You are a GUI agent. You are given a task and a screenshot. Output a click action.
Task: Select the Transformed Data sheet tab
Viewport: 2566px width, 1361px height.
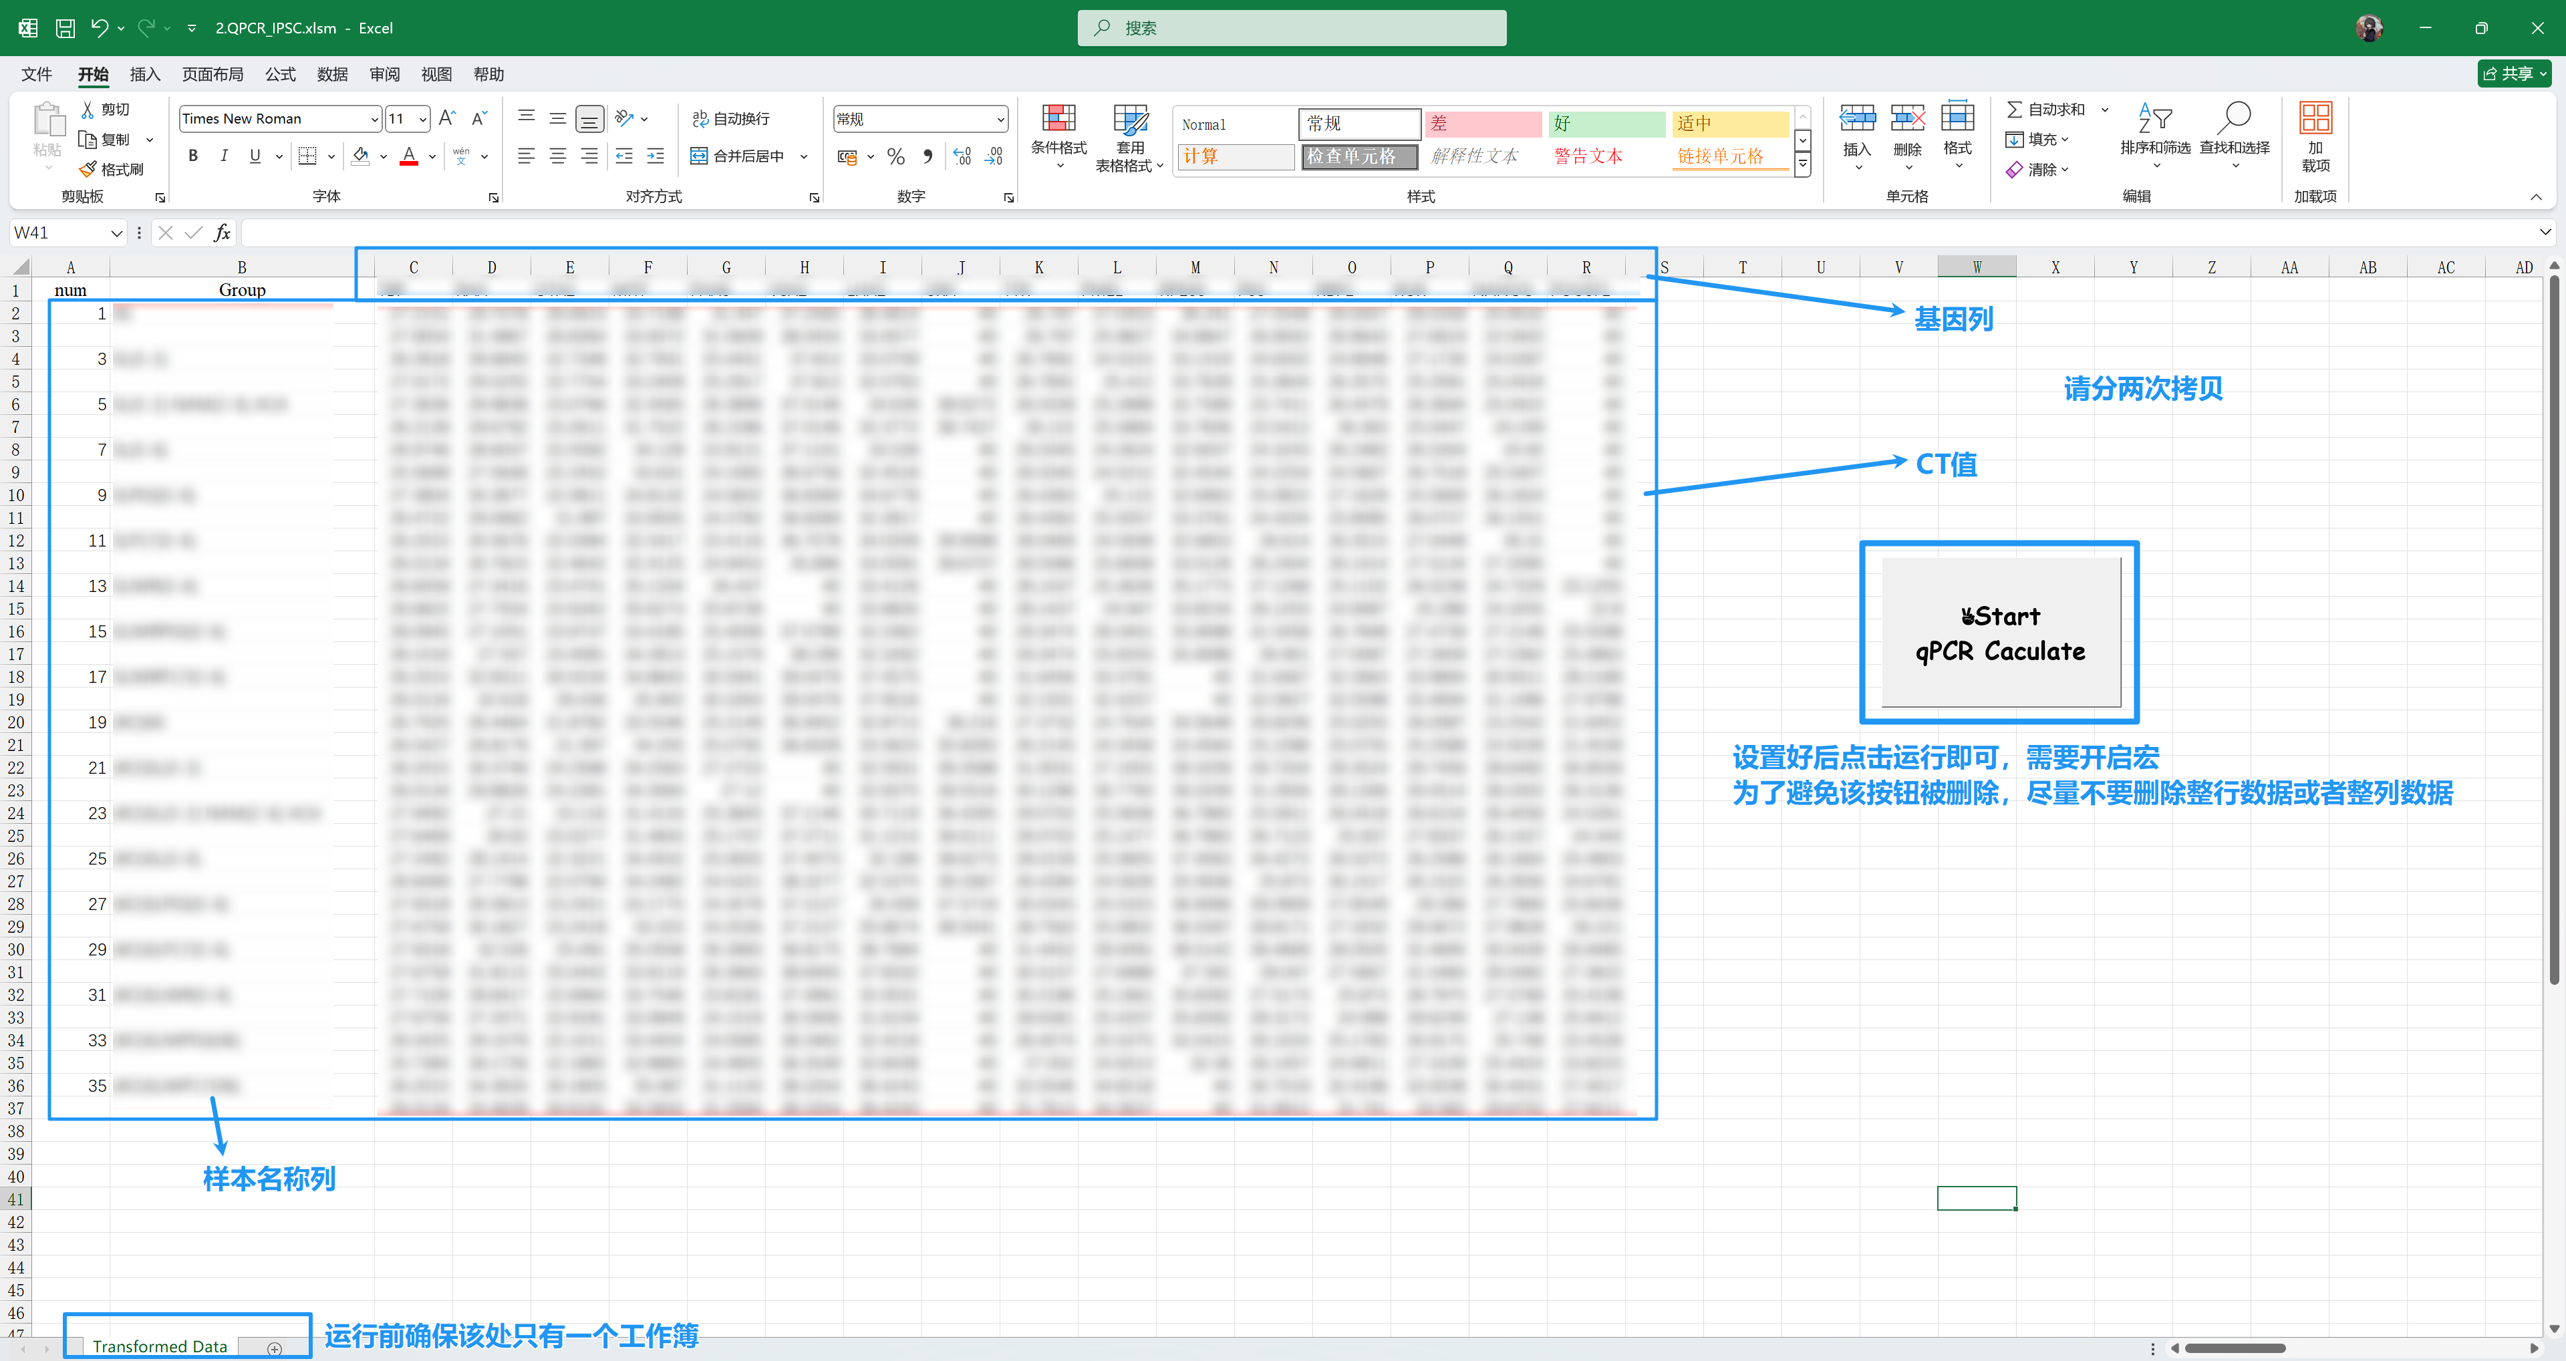pos(160,1346)
